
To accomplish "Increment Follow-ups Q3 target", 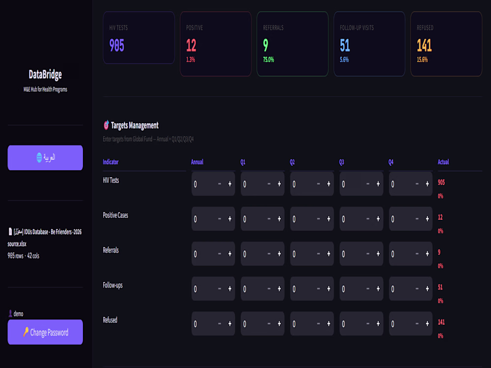I will [378, 289].
